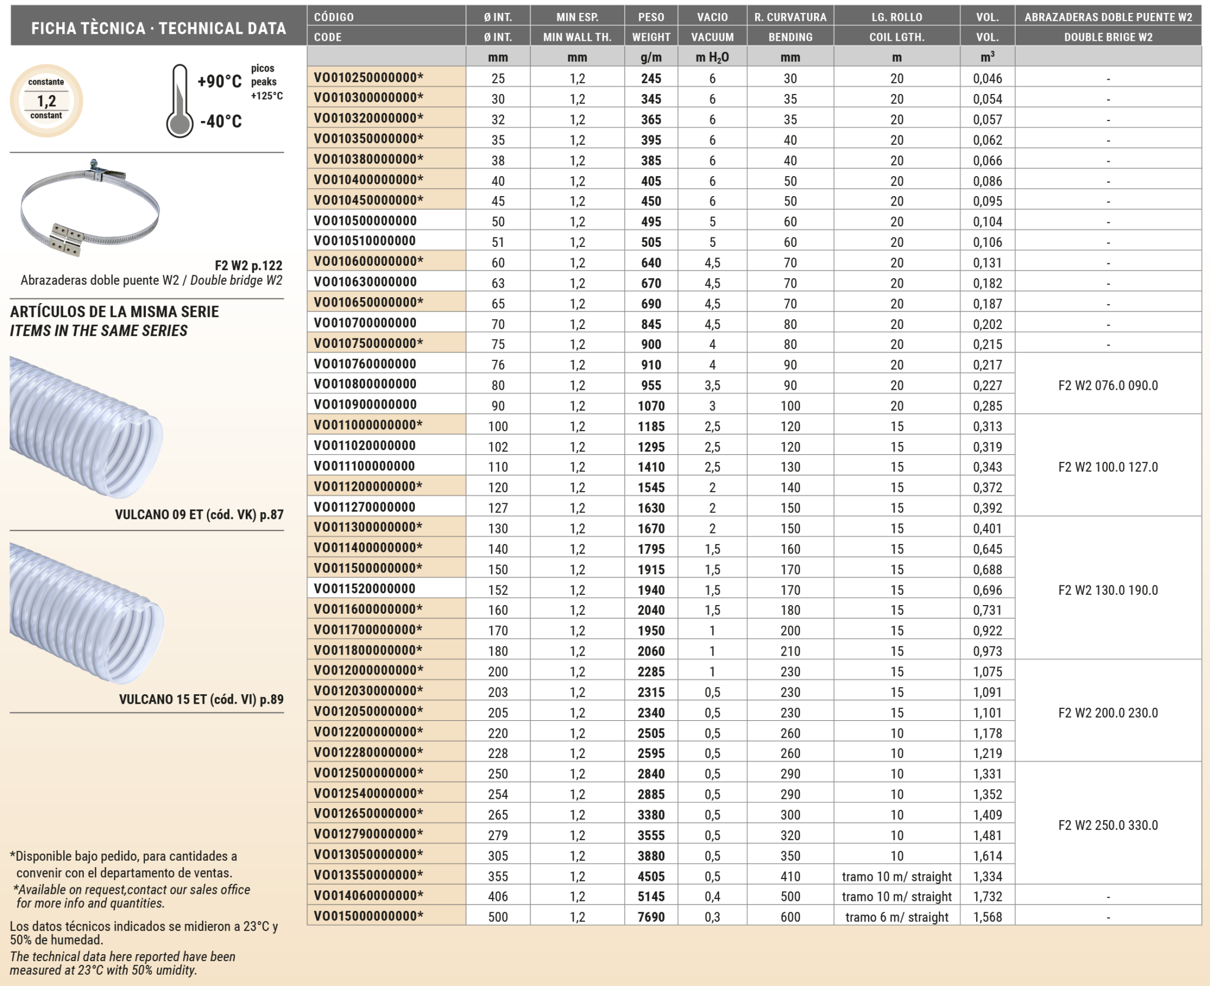Click the 'tramo 6 m/ straight' cell
The image size is (1210, 986).
point(896,917)
